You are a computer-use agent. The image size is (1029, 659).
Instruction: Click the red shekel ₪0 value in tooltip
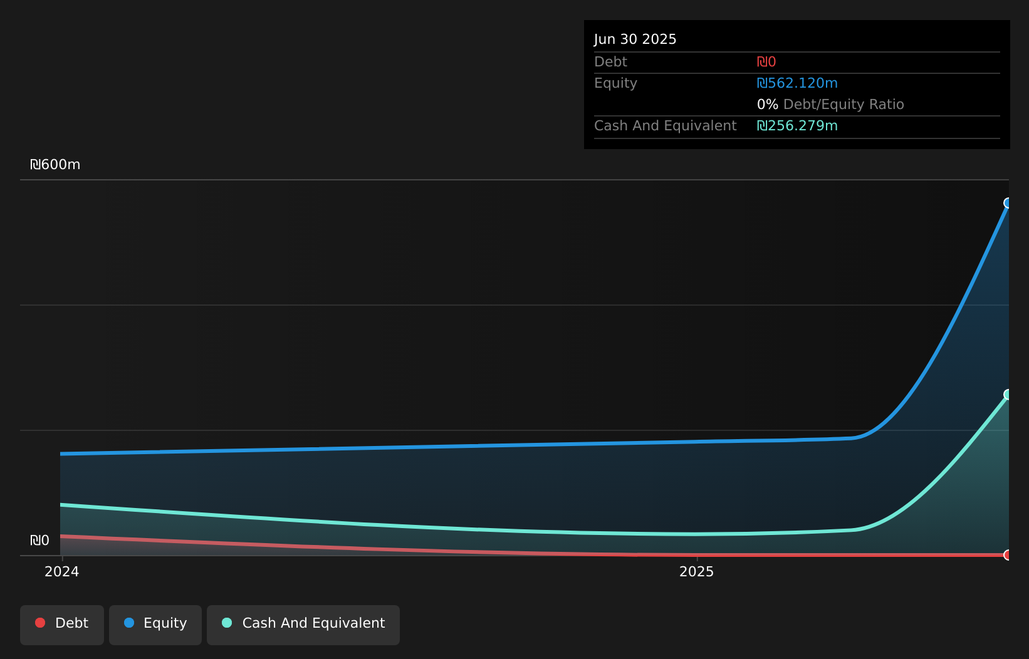pos(766,61)
